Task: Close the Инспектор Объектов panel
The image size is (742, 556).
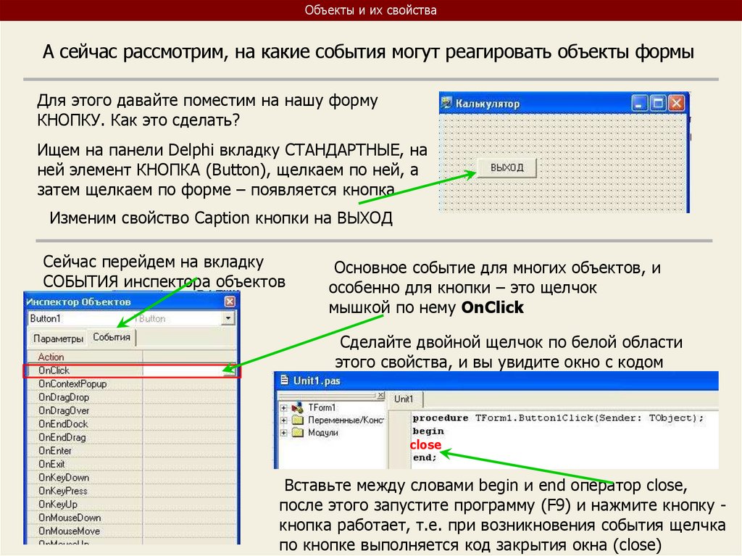Action: [230, 302]
